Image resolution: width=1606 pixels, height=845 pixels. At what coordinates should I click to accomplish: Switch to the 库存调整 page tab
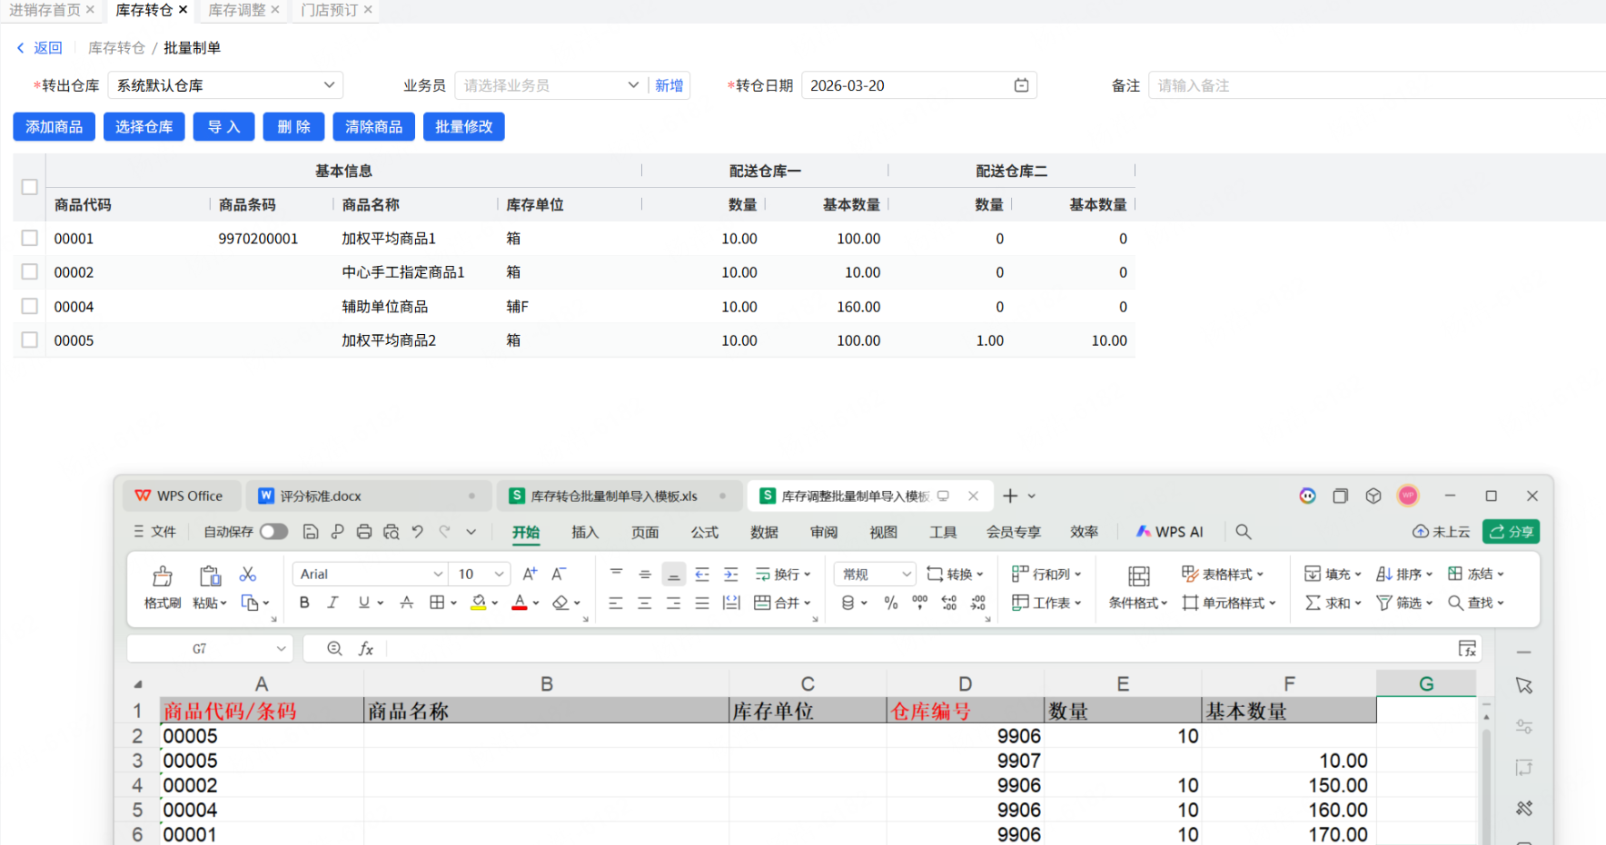(236, 10)
